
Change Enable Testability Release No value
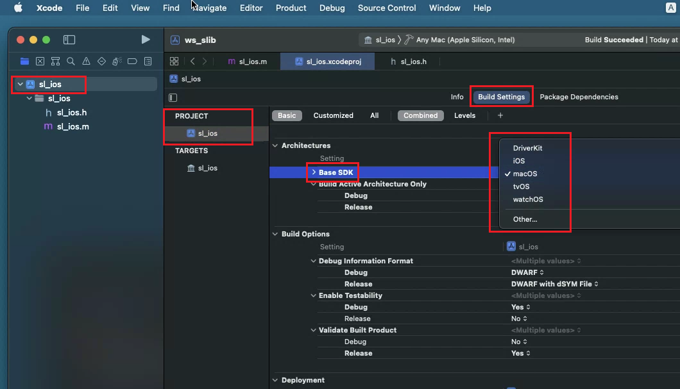coord(519,319)
